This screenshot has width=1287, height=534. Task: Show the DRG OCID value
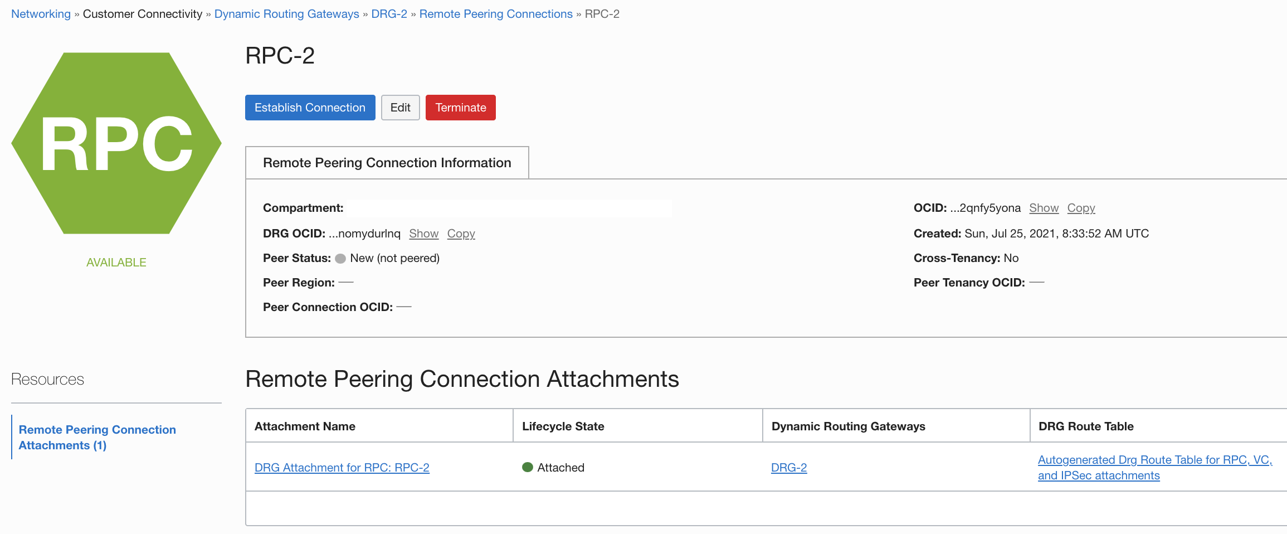click(423, 234)
